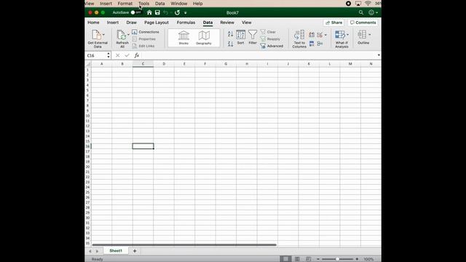
Task: Switch to Page Layout view icon
Action: (x=297, y=259)
